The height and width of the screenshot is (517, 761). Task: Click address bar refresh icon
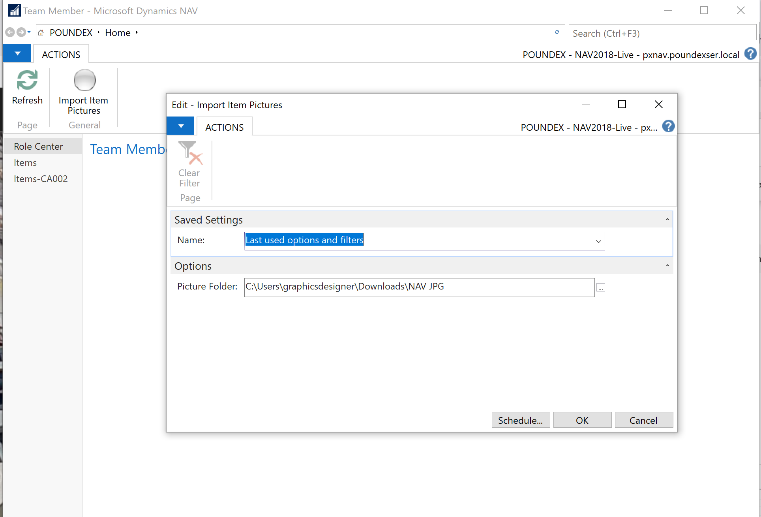(557, 32)
